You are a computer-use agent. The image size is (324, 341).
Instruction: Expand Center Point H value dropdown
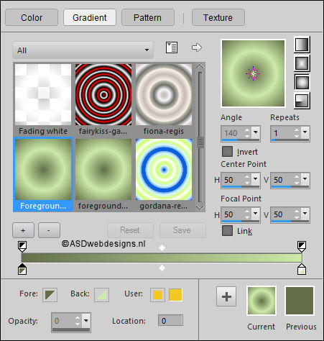tap(255, 178)
